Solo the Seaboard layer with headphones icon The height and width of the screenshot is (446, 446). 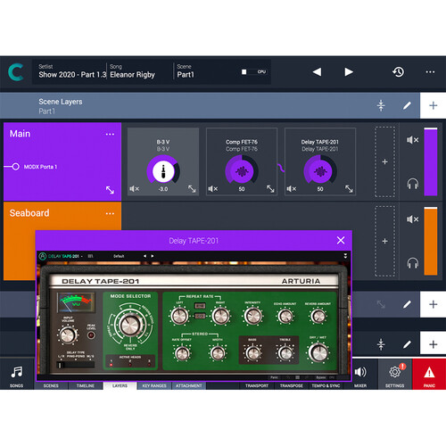413,263
